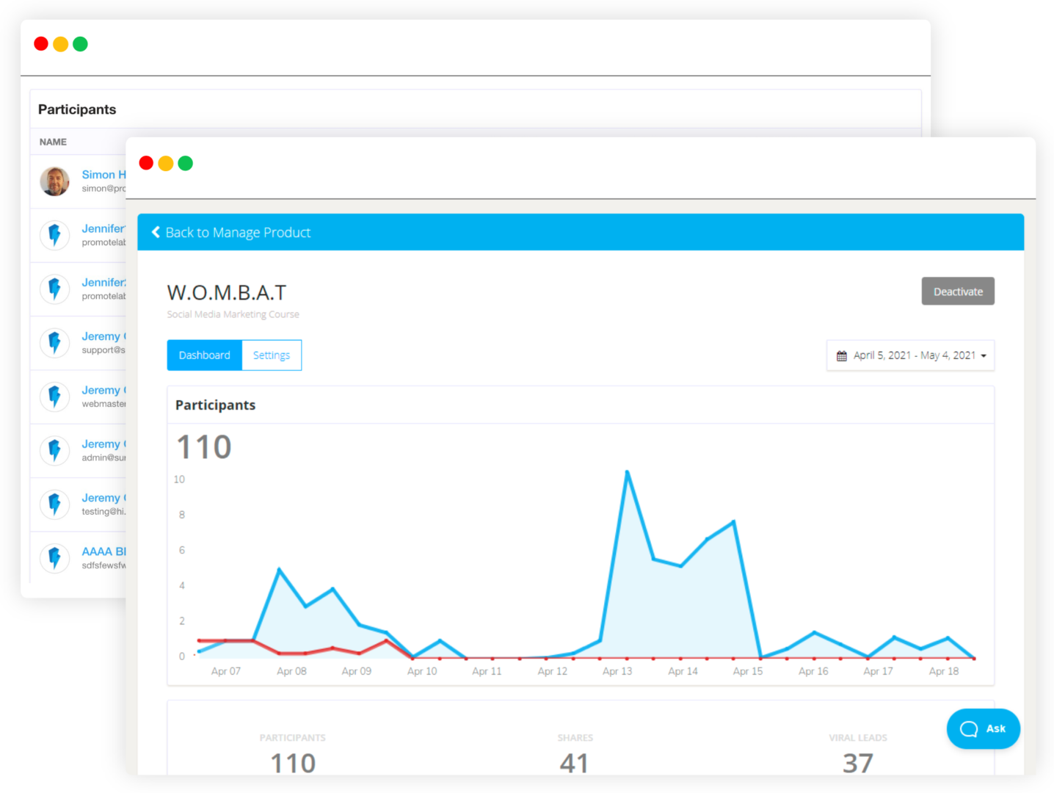
Task: Select the calendar icon in the date range
Action: point(841,355)
